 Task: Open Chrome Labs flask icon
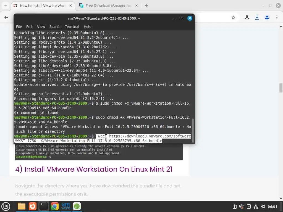coord(247,17)
